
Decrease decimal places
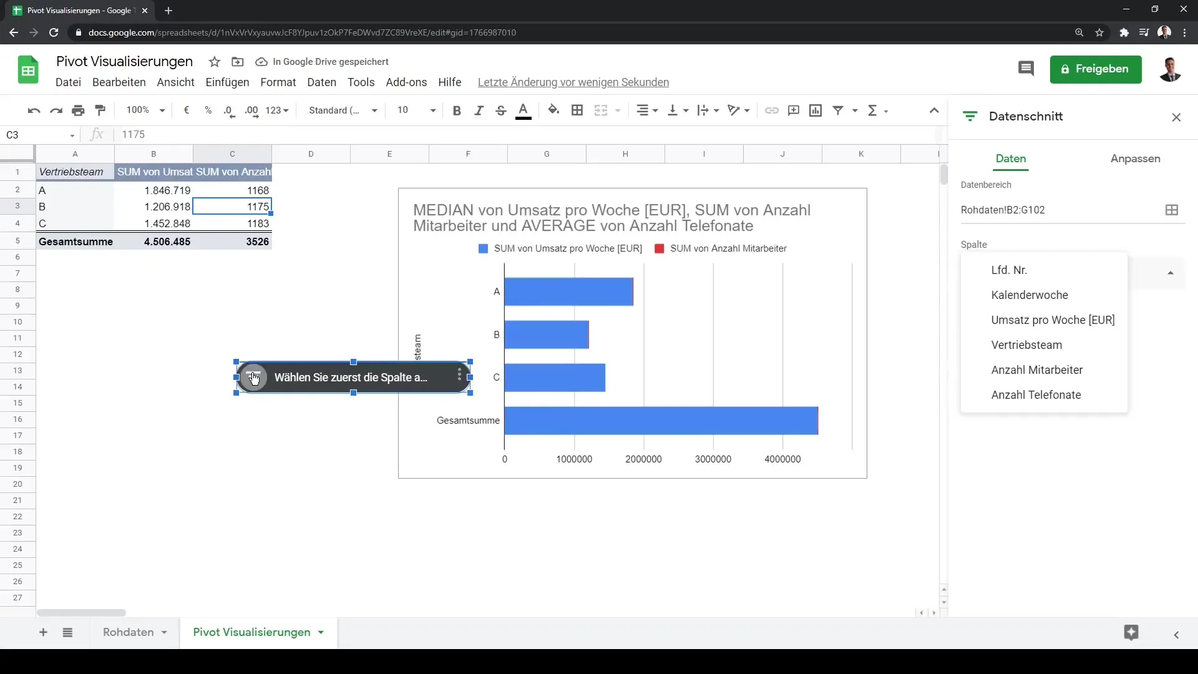(x=229, y=110)
